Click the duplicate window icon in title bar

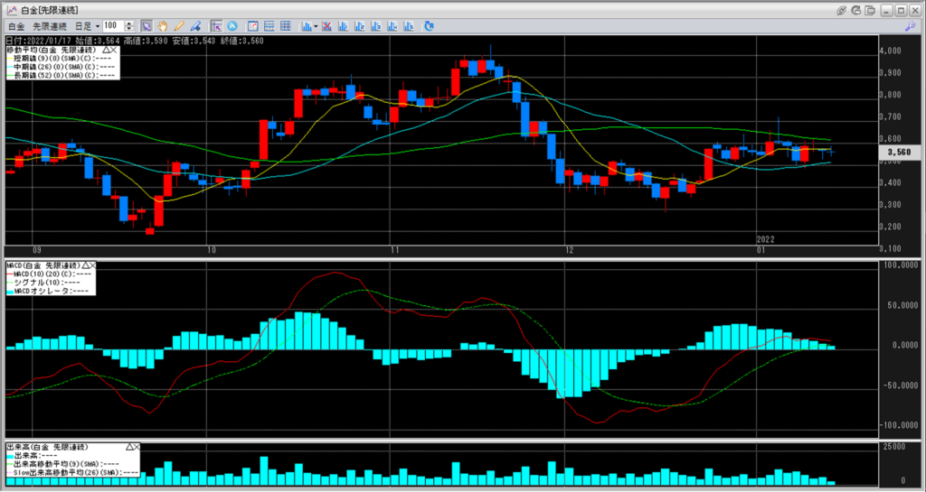tap(871, 10)
